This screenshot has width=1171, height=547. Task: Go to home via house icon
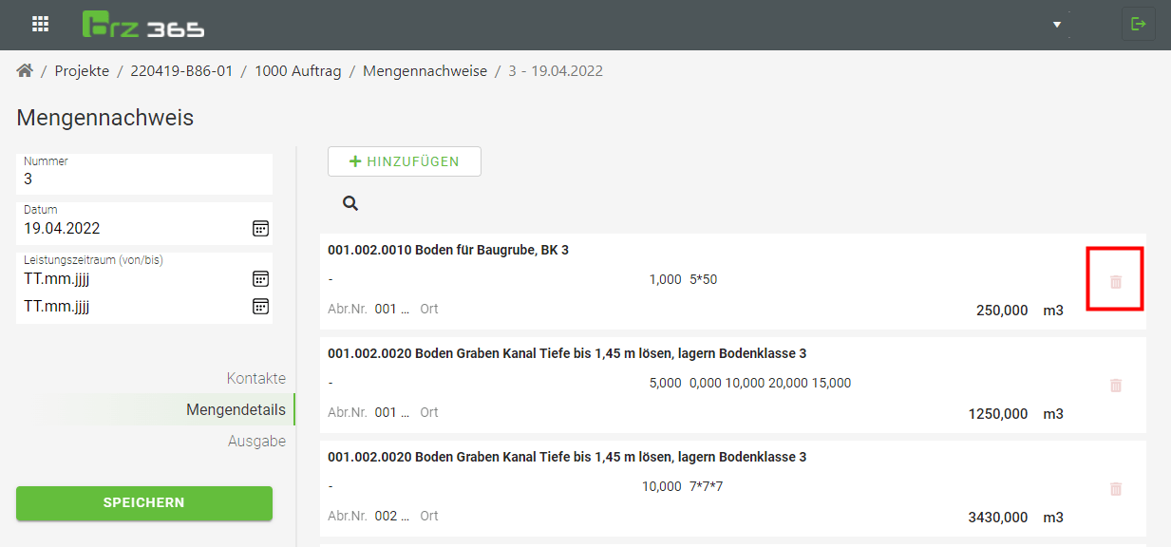point(25,71)
